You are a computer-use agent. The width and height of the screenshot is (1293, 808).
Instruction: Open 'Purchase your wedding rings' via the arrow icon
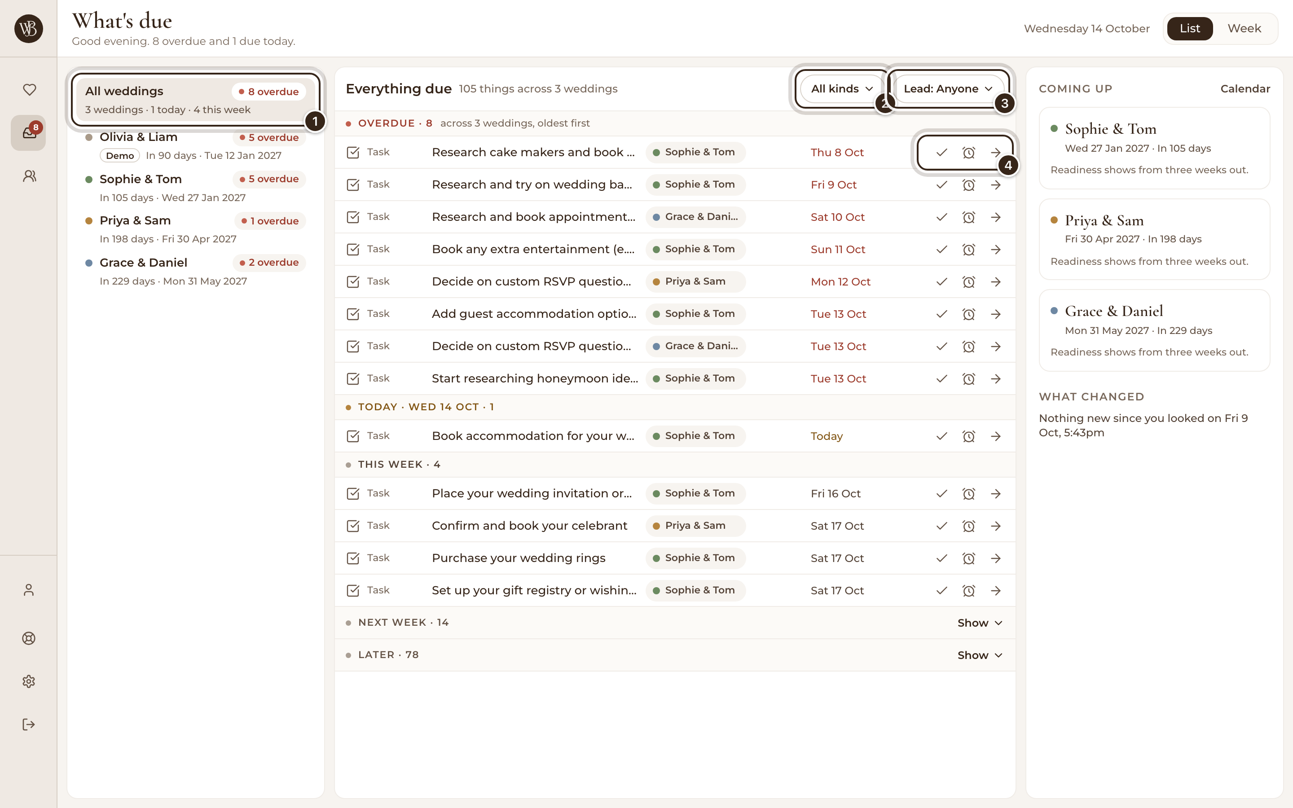click(x=995, y=558)
